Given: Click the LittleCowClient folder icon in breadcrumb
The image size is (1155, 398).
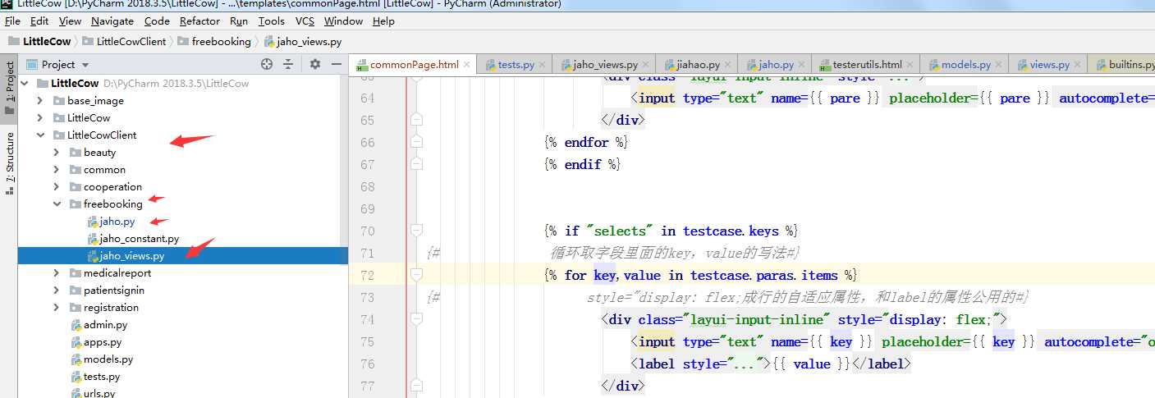Looking at the screenshot, I should click(x=88, y=41).
